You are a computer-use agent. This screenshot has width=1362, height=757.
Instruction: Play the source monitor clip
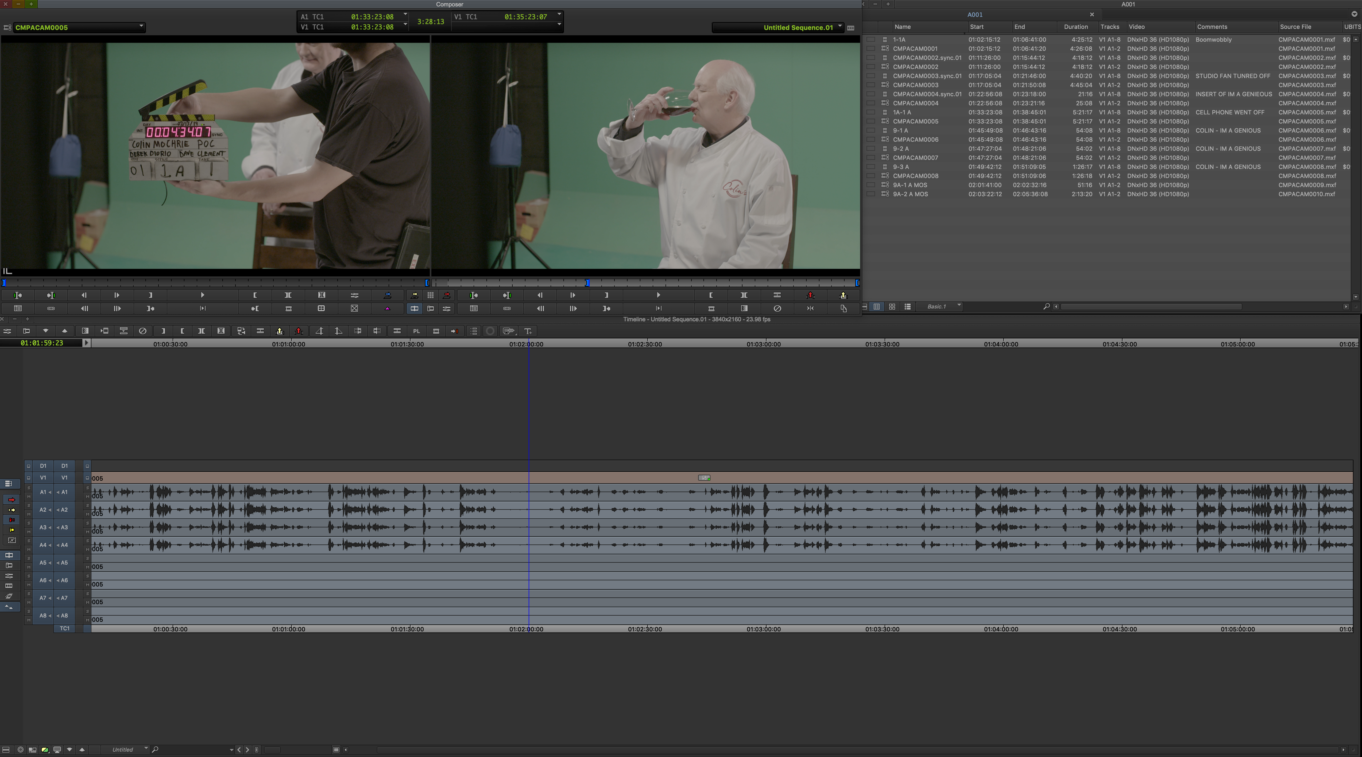203,295
